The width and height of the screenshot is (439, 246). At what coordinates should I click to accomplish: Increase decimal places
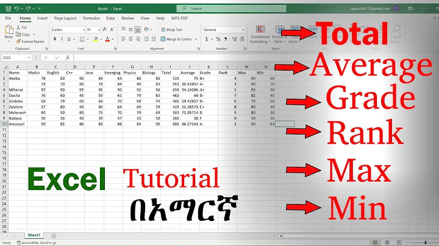pos(234,39)
